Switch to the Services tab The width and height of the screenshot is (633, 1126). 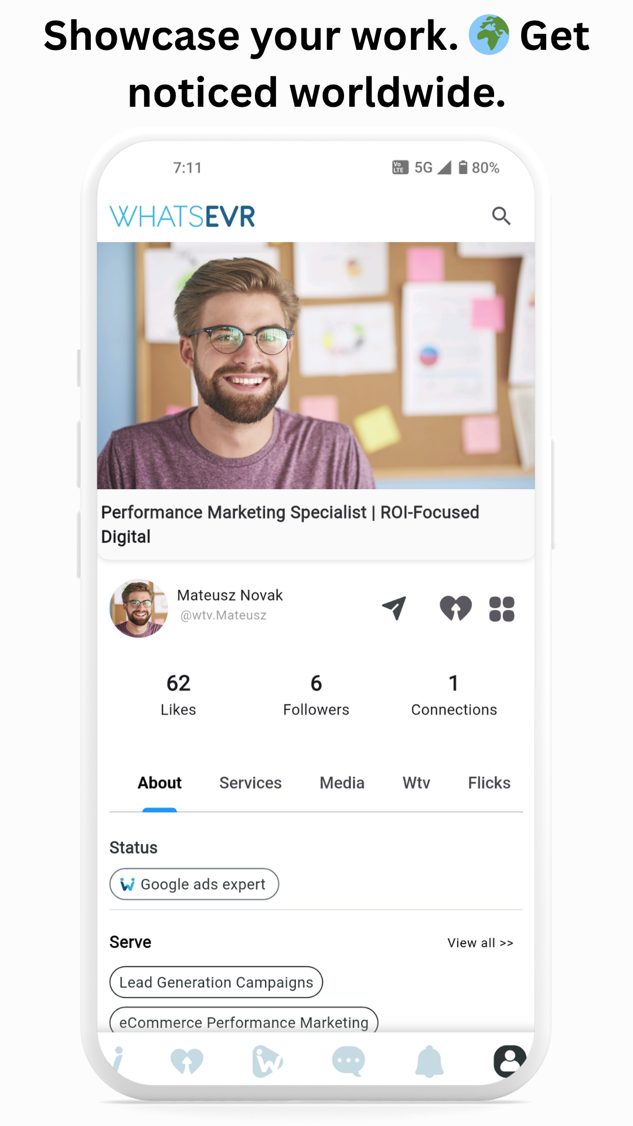[250, 783]
